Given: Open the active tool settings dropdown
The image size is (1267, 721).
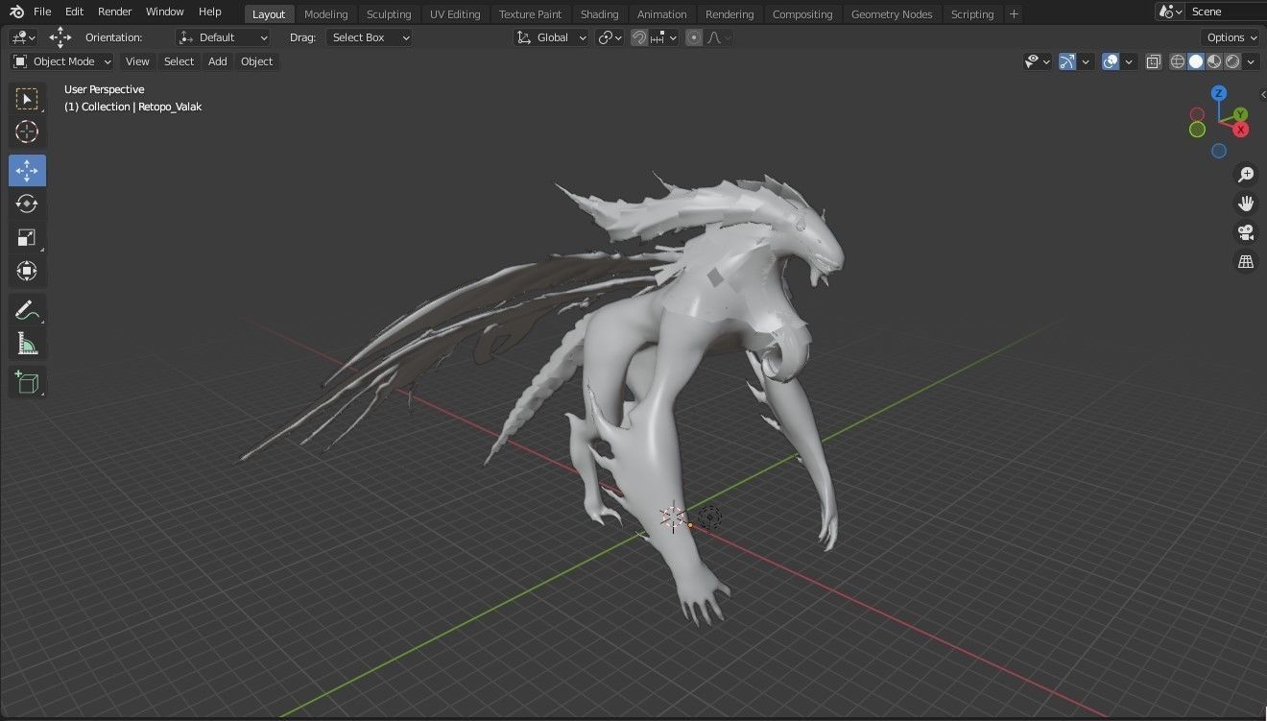Looking at the screenshot, I should click(x=23, y=37).
